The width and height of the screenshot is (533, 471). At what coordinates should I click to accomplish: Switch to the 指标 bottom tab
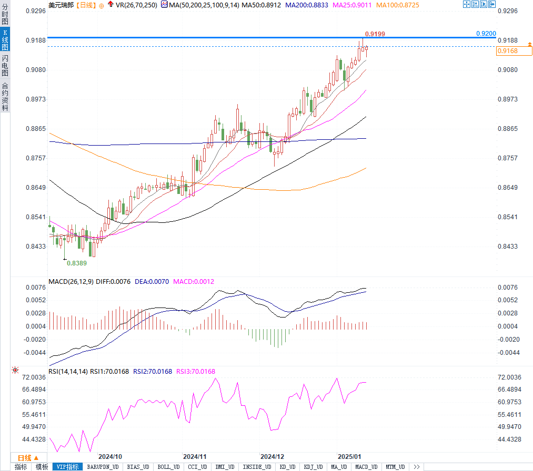[x=21, y=467]
